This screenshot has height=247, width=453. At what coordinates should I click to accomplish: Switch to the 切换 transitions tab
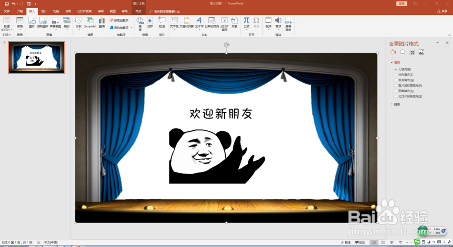(56, 11)
